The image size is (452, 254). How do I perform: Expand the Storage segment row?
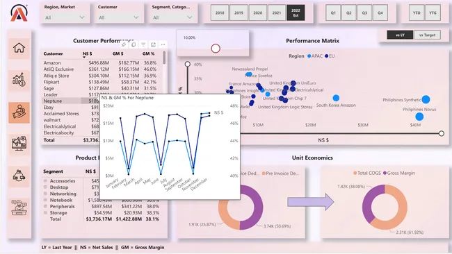coord(45,212)
